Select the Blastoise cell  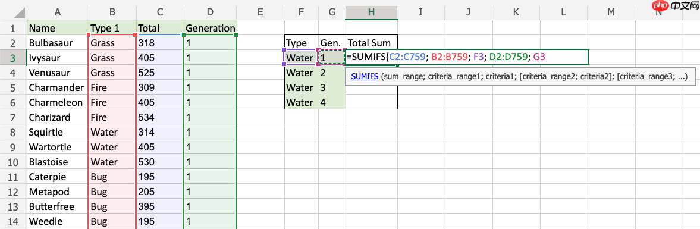pos(58,162)
